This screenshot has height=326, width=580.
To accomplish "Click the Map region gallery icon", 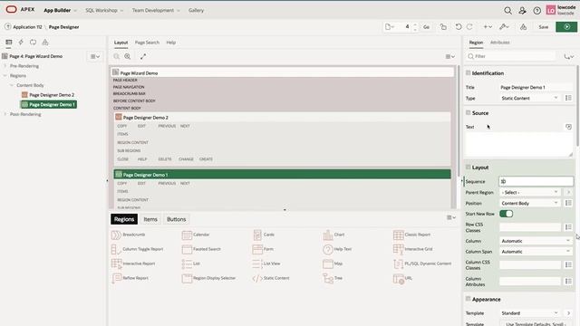I will coord(328,264).
